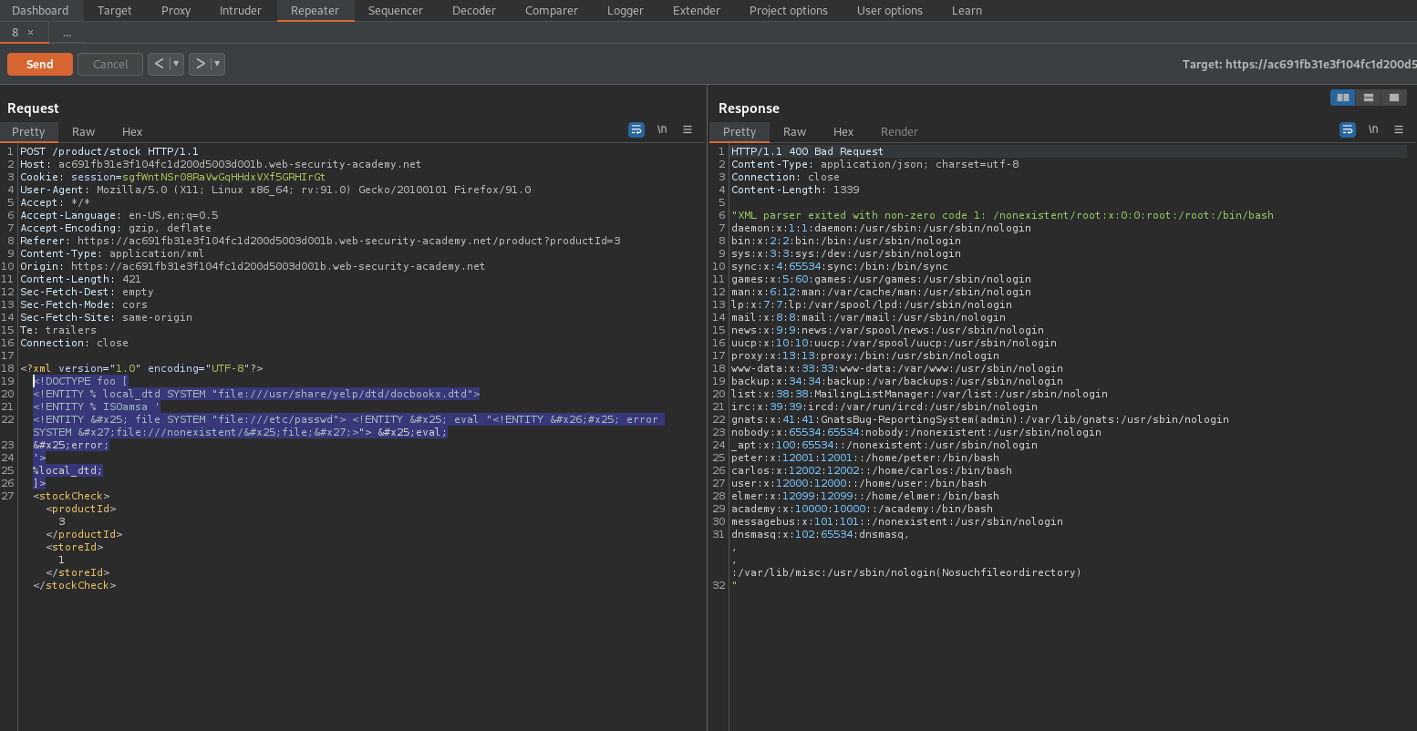
Task: Click the %local_dtd; line in request
Action: pyautogui.click(x=67, y=470)
